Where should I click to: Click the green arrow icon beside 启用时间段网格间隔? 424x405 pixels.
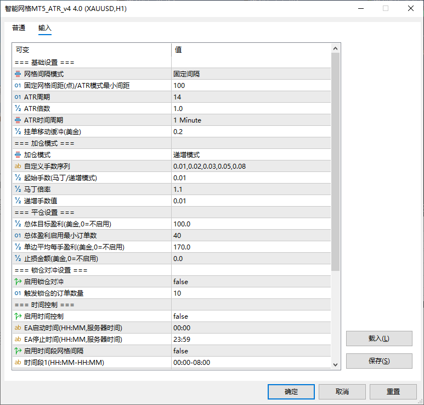click(x=18, y=351)
